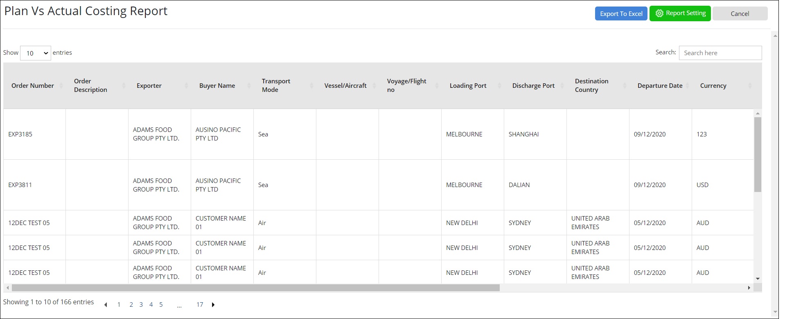Click Showing 1 to 10 of 166 entries text

click(x=48, y=302)
